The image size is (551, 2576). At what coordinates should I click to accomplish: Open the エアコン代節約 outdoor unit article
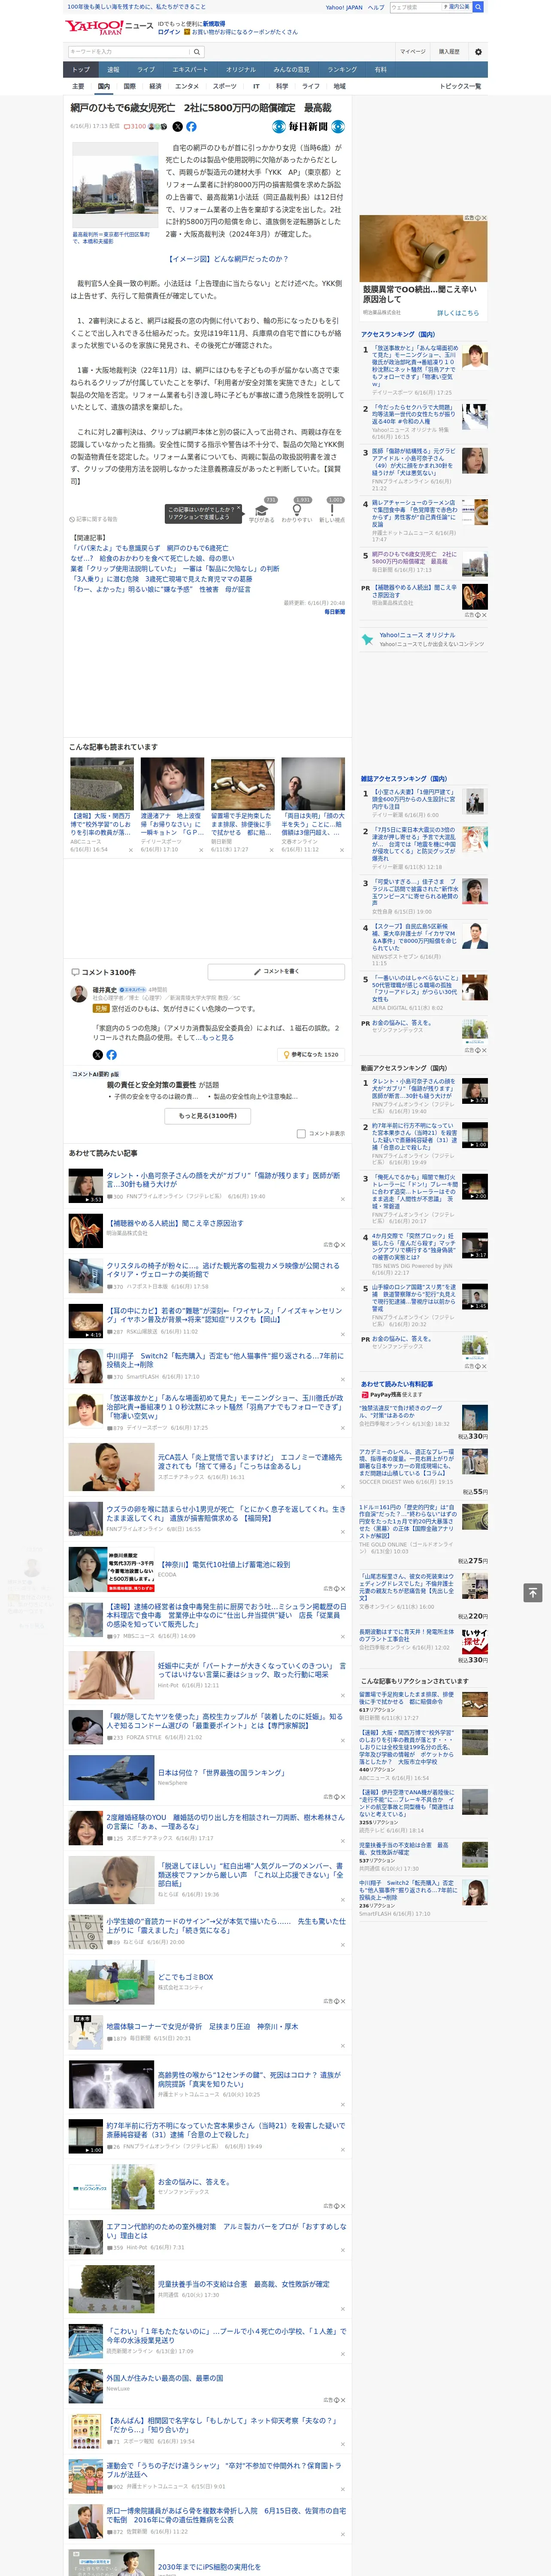[x=226, y=2231]
